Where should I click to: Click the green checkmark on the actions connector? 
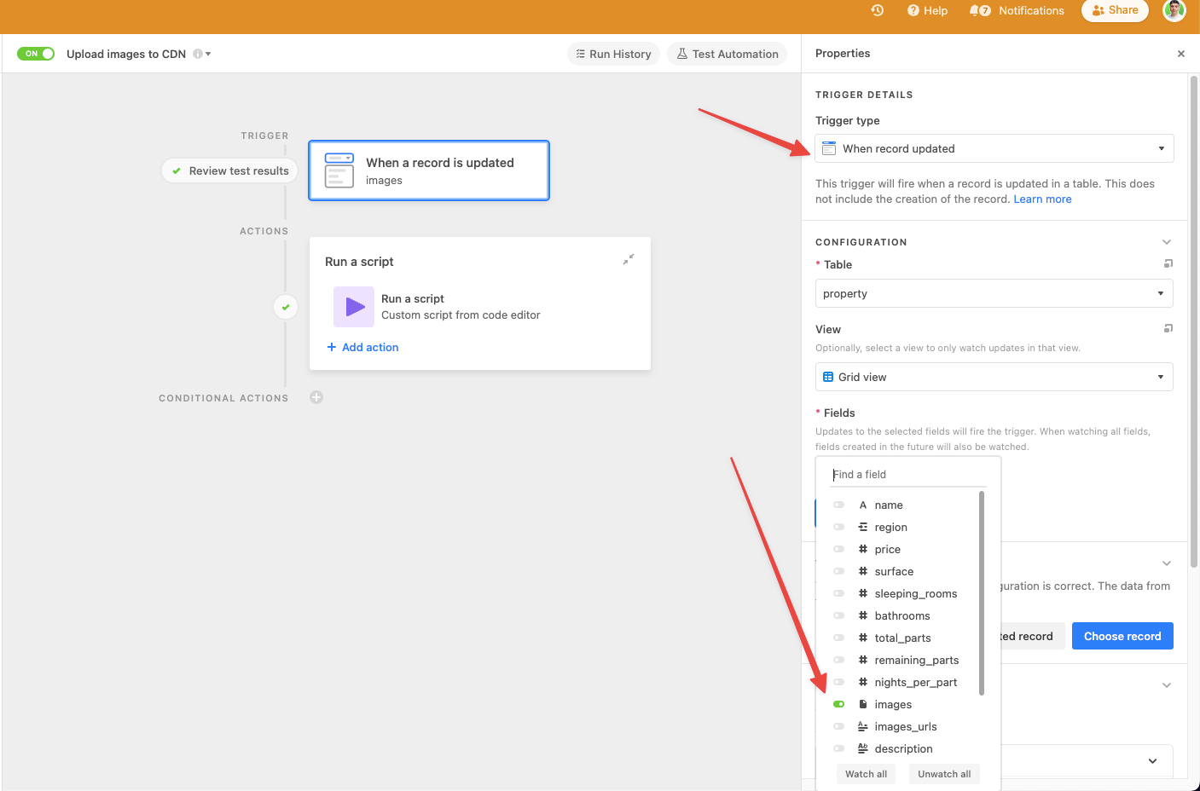(285, 306)
